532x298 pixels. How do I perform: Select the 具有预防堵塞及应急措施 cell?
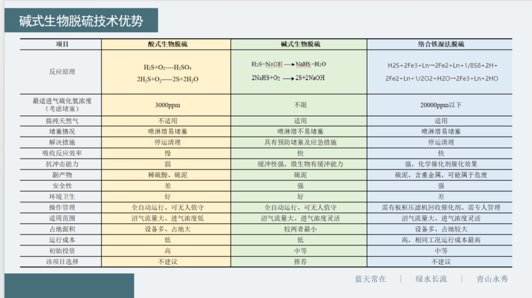click(x=299, y=142)
